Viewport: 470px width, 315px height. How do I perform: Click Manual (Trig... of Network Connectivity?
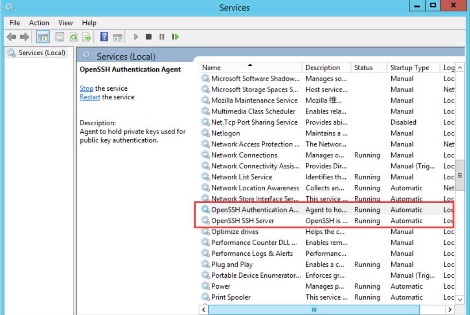(412, 166)
